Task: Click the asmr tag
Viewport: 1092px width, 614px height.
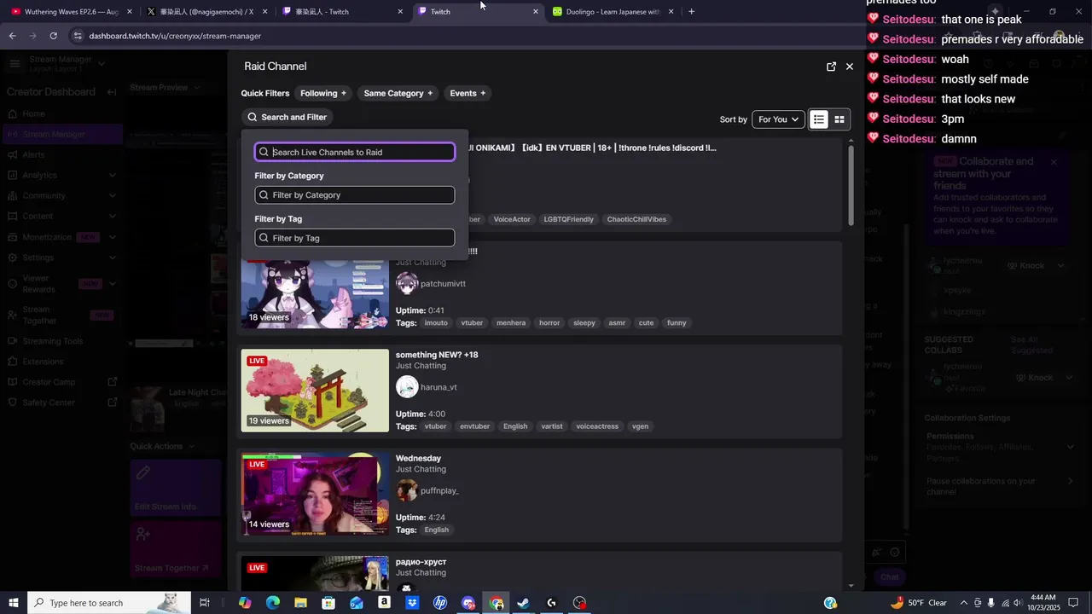Action: [x=617, y=323]
